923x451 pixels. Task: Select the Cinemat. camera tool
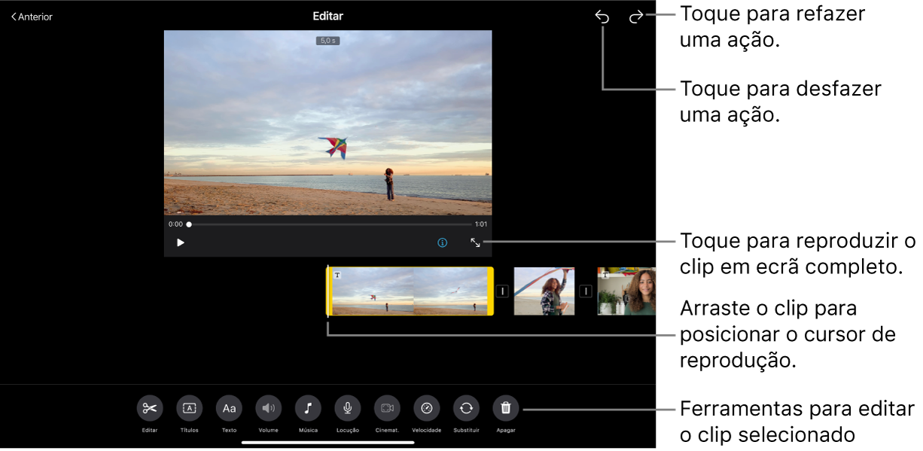coord(387,408)
